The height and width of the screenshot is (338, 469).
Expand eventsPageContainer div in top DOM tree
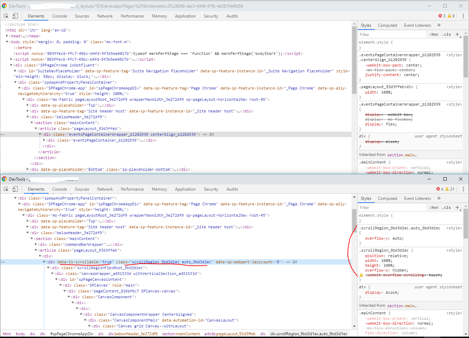coord(44,140)
